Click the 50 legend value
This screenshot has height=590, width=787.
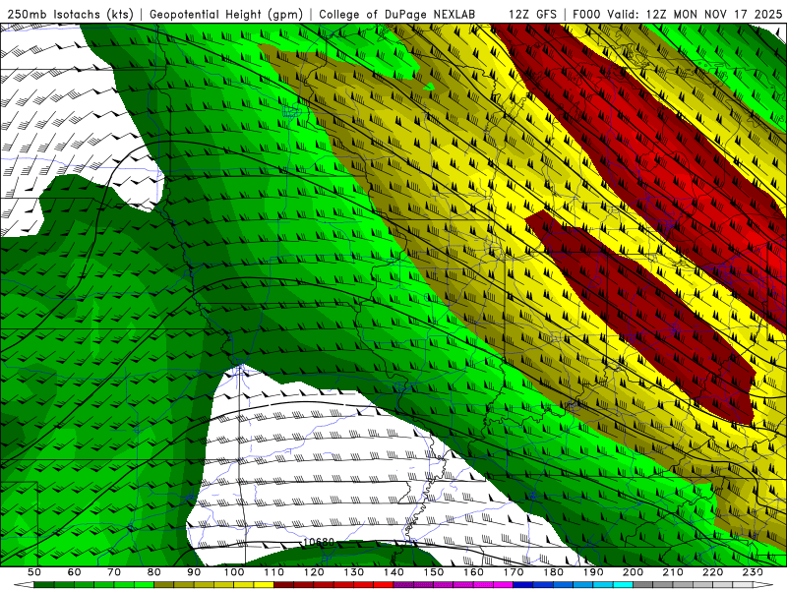click(34, 572)
